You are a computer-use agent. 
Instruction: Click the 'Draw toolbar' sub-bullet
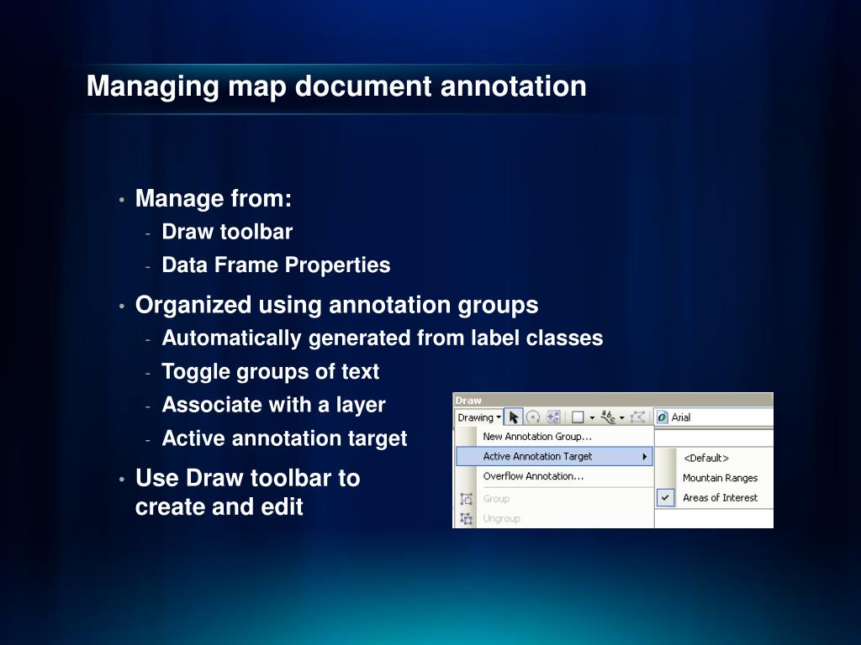pyautogui.click(x=227, y=232)
